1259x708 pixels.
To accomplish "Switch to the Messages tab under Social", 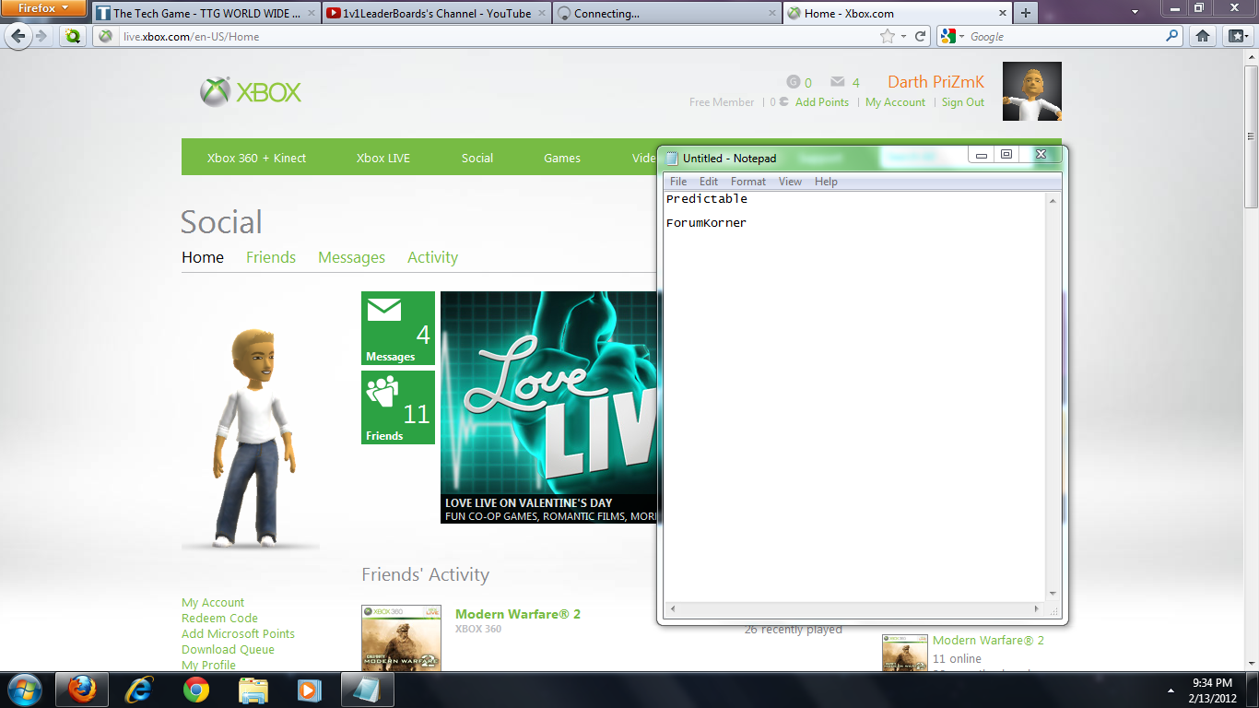I will coord(351,257).
